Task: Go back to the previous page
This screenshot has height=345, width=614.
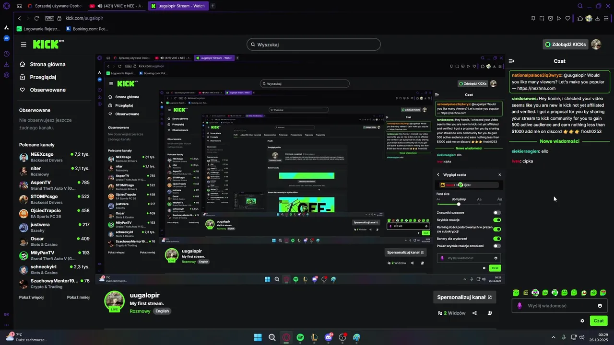Action: coord(19,18)
